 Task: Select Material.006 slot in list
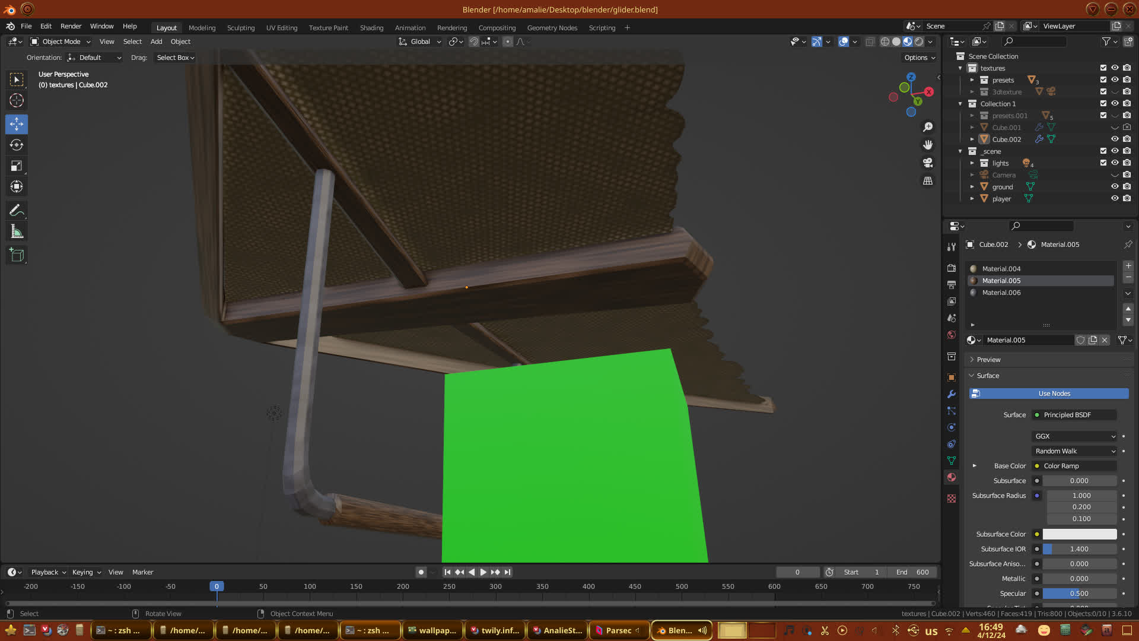[1001, 293]
